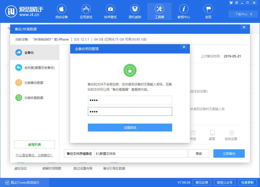
Task: Open the 破解时间限额 time limit crack tool
Action: pos(52,168)
